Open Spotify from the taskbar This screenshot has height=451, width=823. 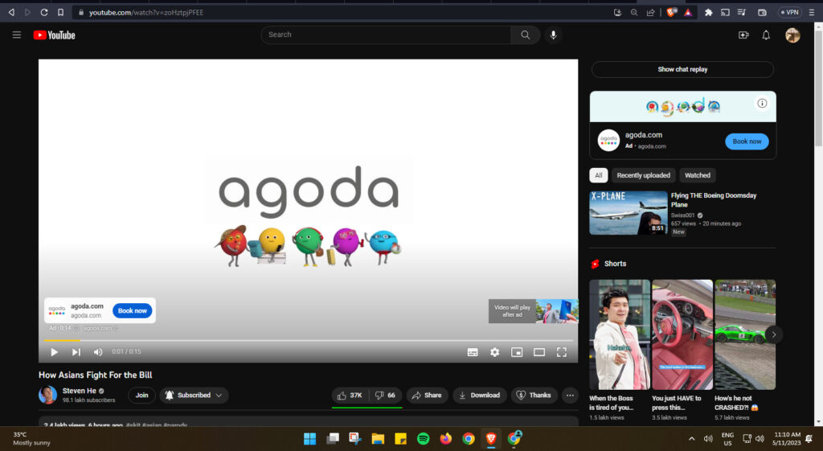(423, 438)
